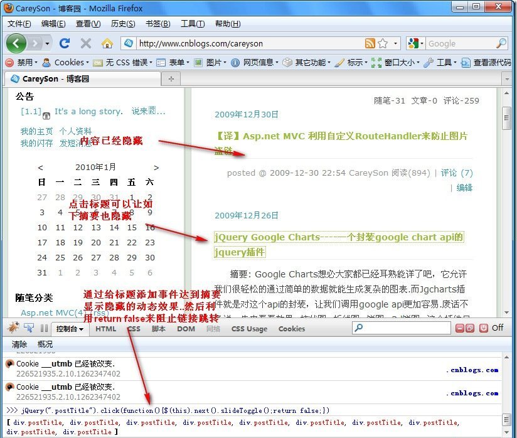Viewport: 517px width, 438px height.
Task: Click the Firebug search field
Action: coord(402,328)
